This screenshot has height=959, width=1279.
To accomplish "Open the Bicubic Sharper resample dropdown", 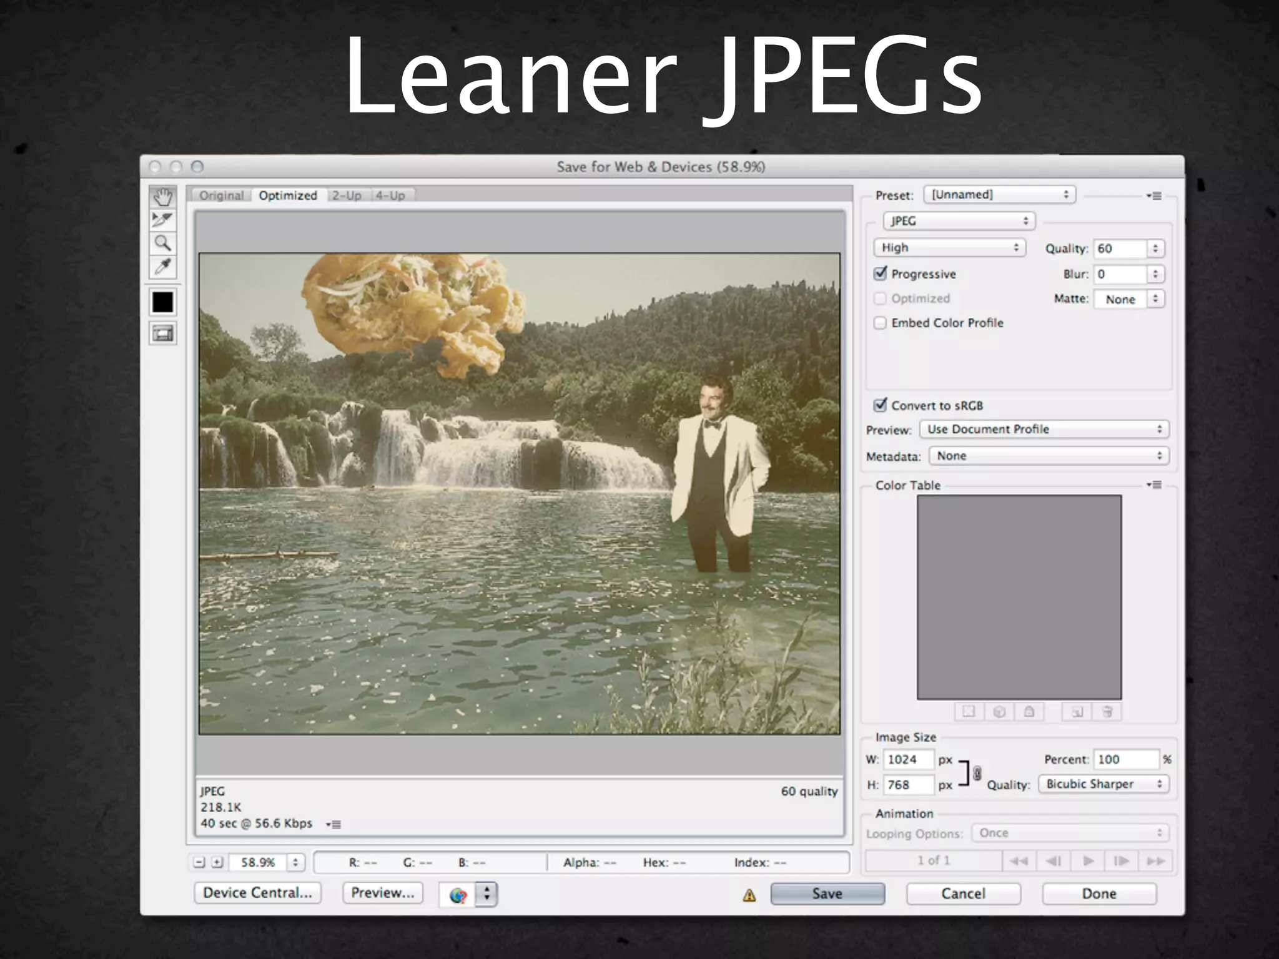I will pos(1104,784).
